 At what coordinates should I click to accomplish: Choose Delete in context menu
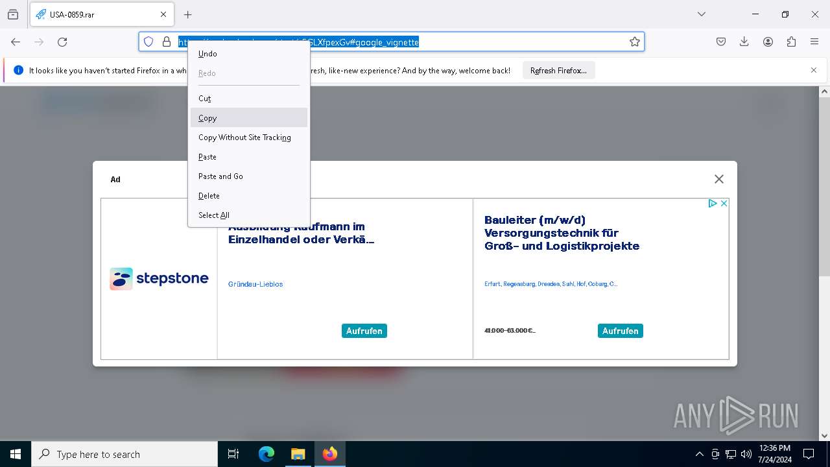[249, 196]
